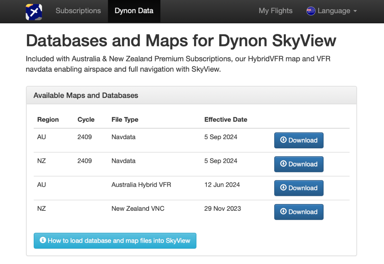The image size is (384, 264).
Task: Click the Australian flag icon next to Language
Action: coord(311,11)
